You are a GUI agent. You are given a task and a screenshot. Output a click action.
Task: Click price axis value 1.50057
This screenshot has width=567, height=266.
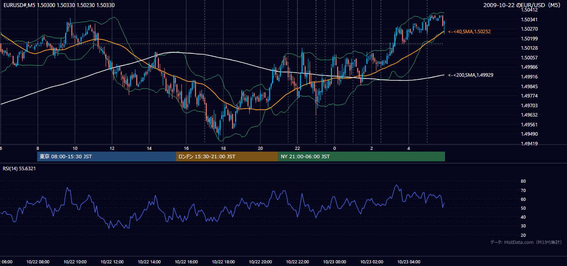529,58
